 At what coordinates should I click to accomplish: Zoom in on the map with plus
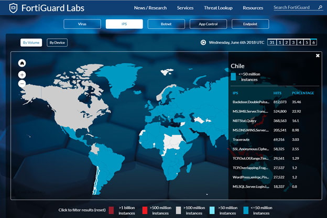(22, 75)
